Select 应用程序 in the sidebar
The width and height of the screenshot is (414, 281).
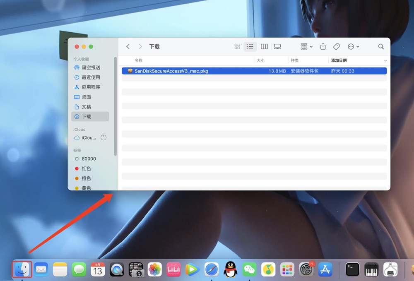click(91, 87)
